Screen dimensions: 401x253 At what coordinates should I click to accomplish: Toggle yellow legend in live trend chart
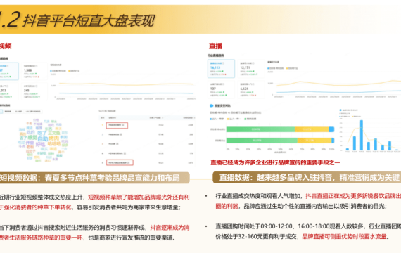tap(292, 68)
